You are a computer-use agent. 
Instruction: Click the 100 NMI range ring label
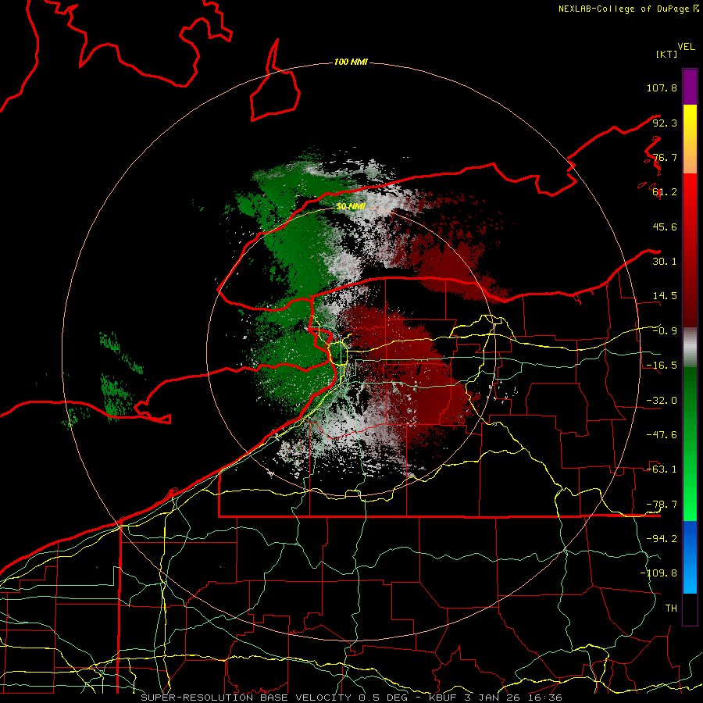(x=351, y=62)
